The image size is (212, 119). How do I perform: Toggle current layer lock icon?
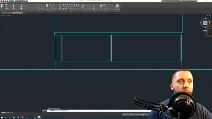click(66, 9)
